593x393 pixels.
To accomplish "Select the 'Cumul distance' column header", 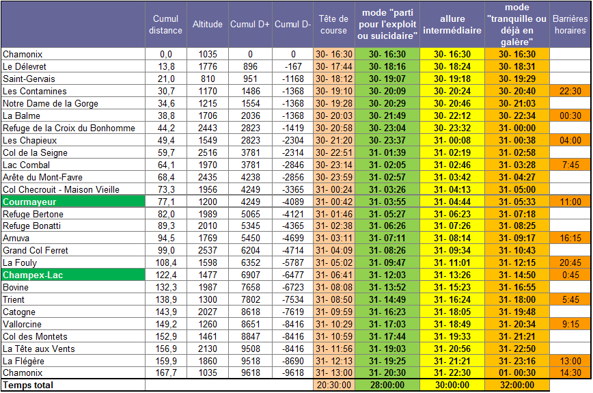I will 165,25.
